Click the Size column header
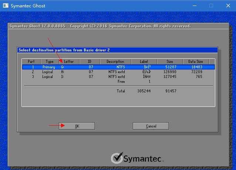 point(170,61)
